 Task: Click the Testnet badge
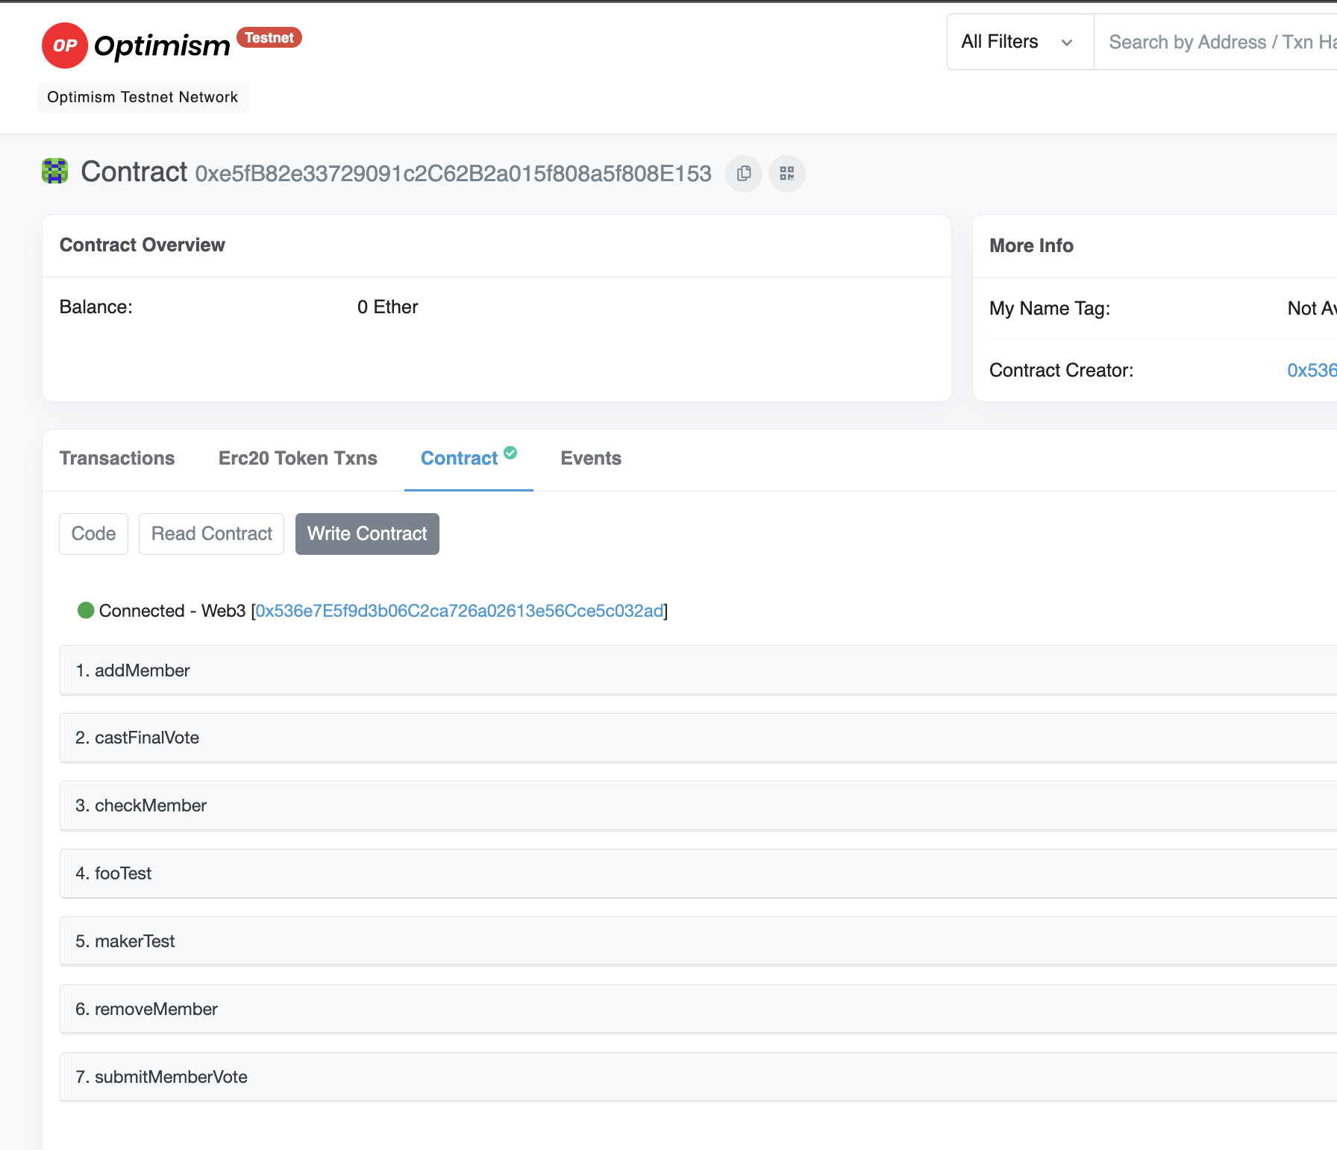pyautogui.click(x=269, y=37)
